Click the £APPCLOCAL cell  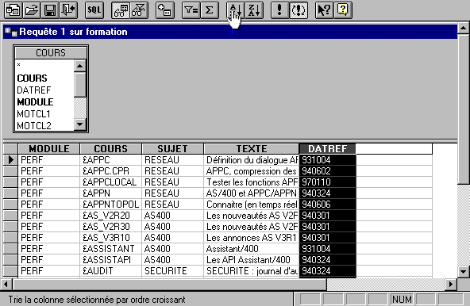pyautogui.click(x=110, y=182)
